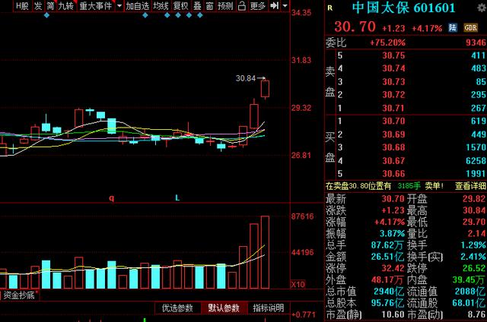The image size is (487, 322).
Task: Switch to 优选参数 tab
Action: 177,308
